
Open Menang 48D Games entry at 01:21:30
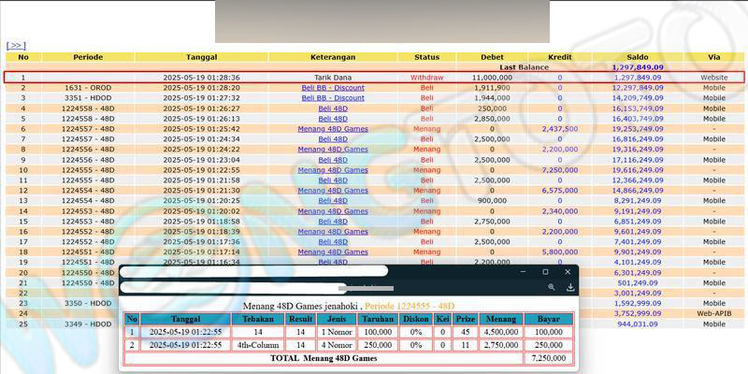[x=333, y=191]
